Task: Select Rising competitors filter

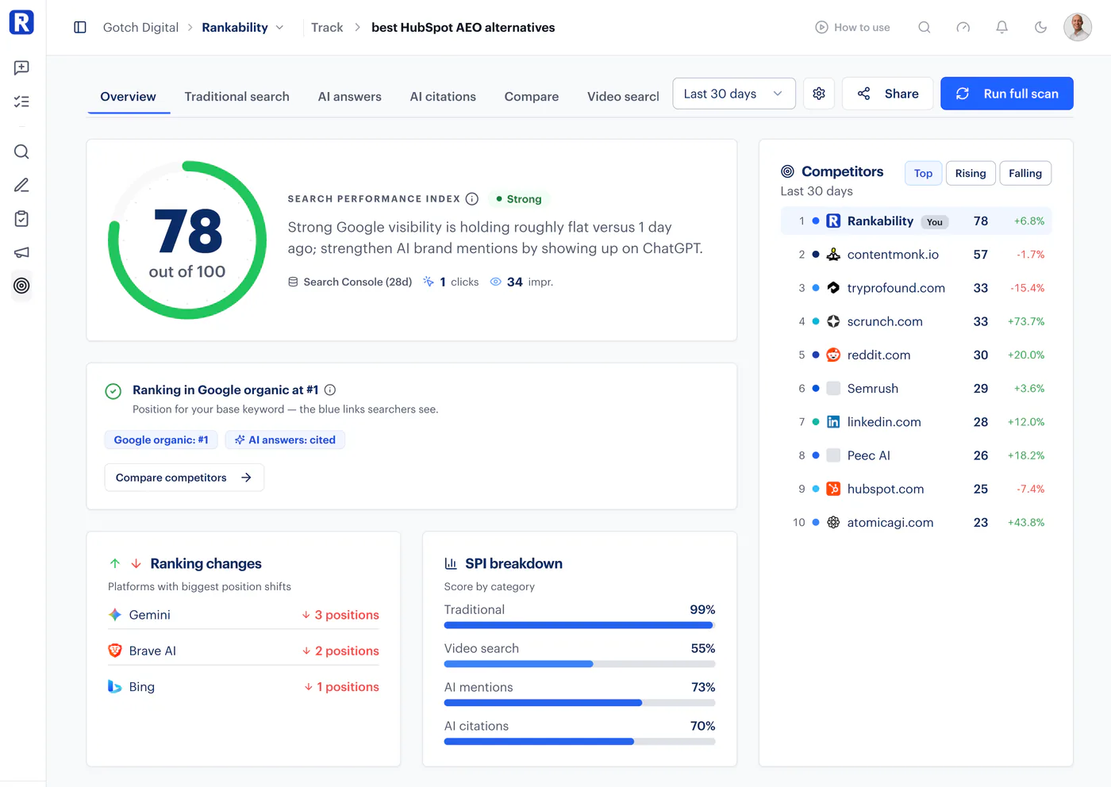Action: [x=971, y=174]
